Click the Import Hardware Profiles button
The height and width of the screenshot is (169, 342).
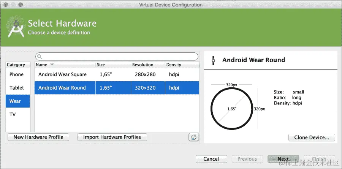coord(112,137)
